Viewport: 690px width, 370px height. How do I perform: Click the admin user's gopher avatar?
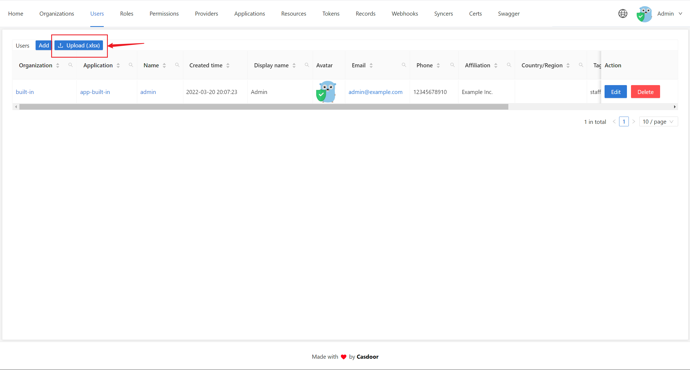click(x=327, y=92)
